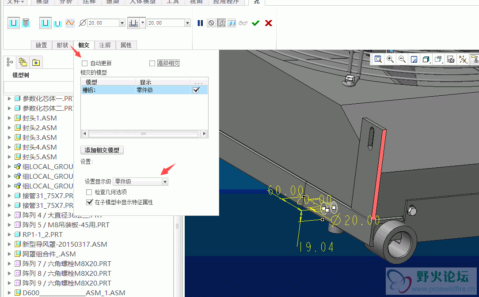479x297 pixels.
Task: Select the simple hole type icon
Action: point(13,23)
